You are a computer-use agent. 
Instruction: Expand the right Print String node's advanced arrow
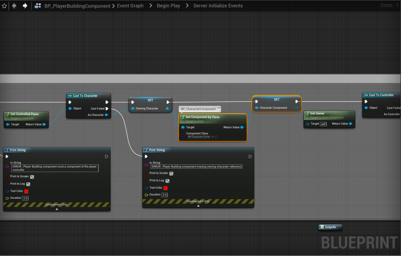click(x=198, y=205)
